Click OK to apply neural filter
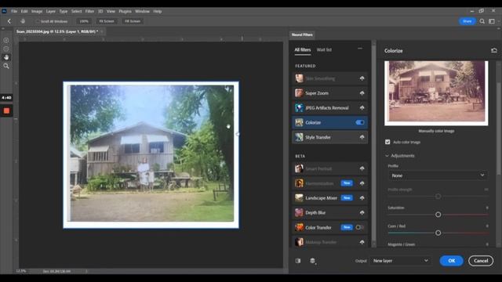Screen dimensions: 502x282 click(452, 261)
